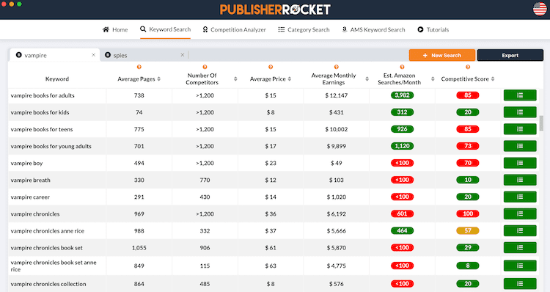The width and height of the screenshot is (550, 292).
Task: Click the 1,055 average pages value
Action: (139, 248)
